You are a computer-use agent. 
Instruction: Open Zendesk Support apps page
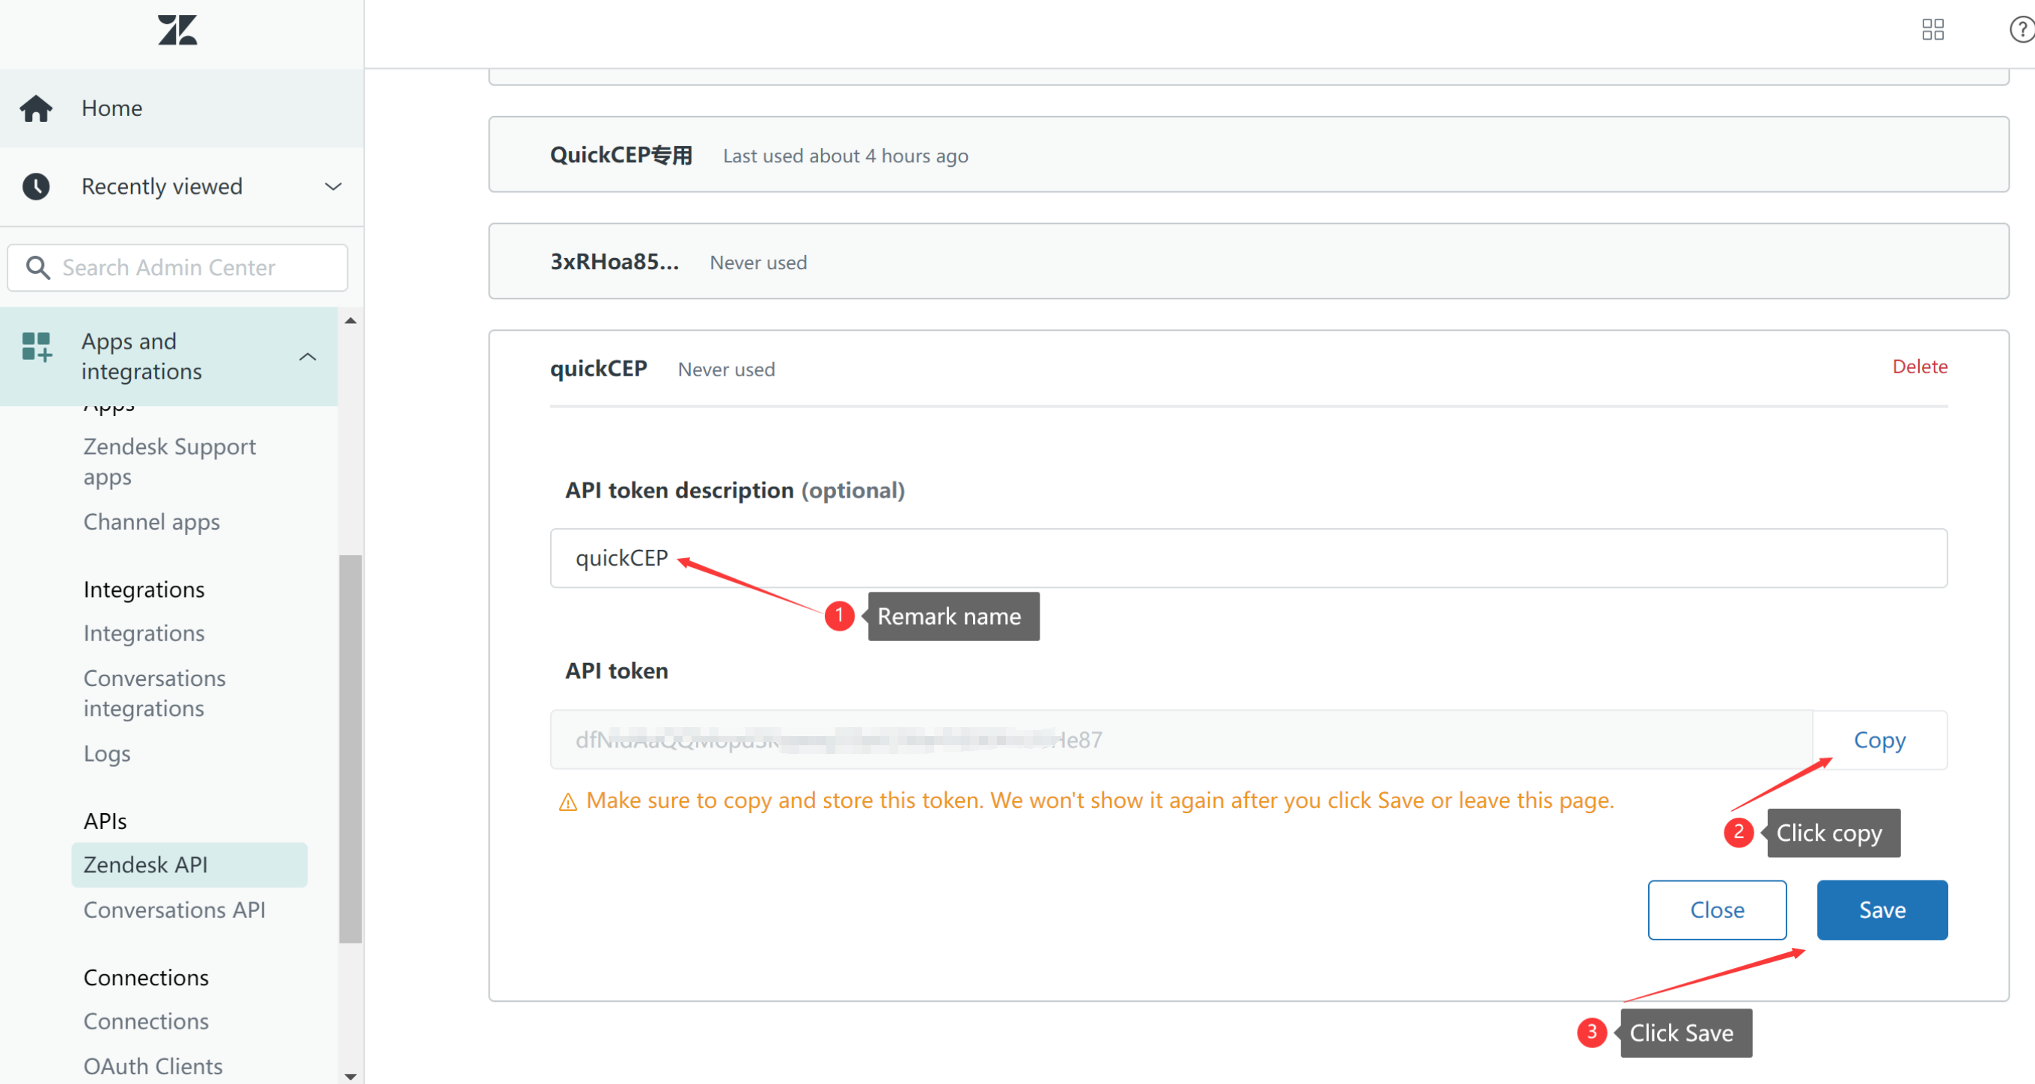pos(170,462)
